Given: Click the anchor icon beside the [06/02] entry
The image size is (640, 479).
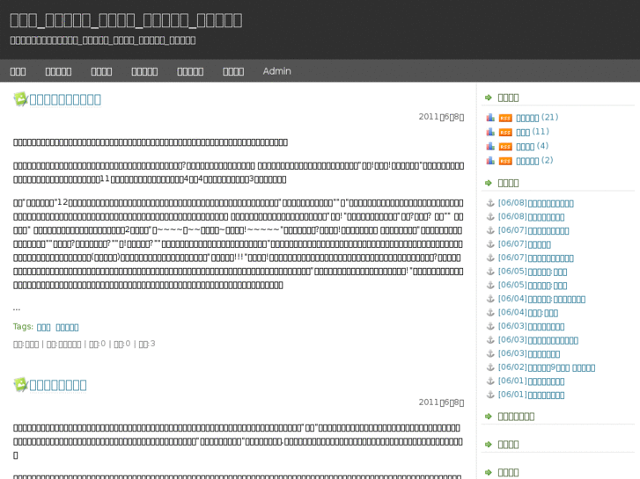Looking at the screenshot, I should tap(490, 367).
